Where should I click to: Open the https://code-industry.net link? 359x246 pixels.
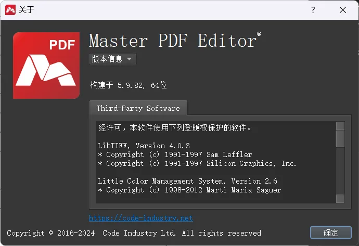pyautogui.click(x=140, y=218)
